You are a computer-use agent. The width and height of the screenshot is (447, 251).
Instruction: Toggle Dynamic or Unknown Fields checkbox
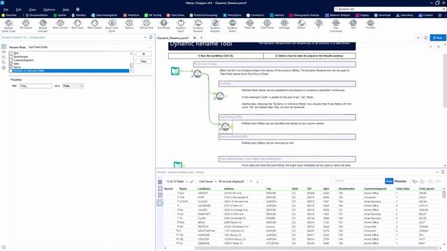pos(11,70)
